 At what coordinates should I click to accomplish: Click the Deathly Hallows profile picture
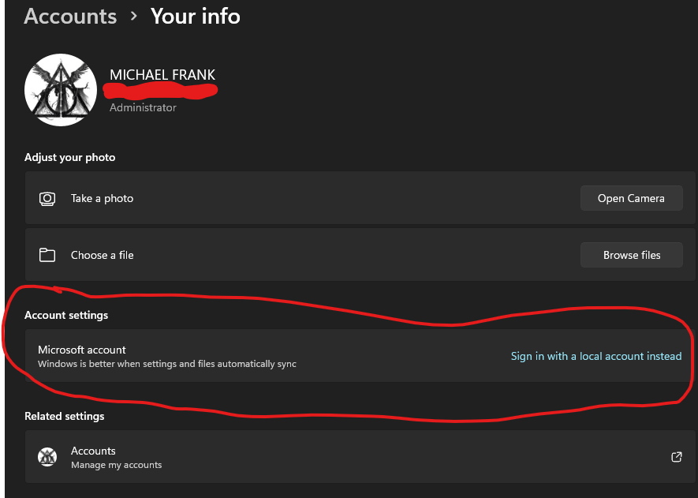61,90
